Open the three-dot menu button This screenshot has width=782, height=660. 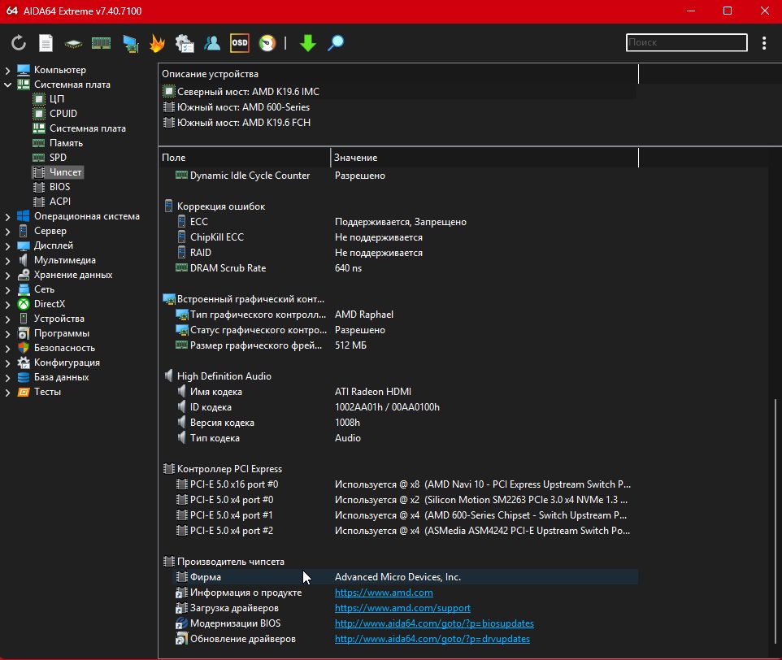tap(764, 43)
